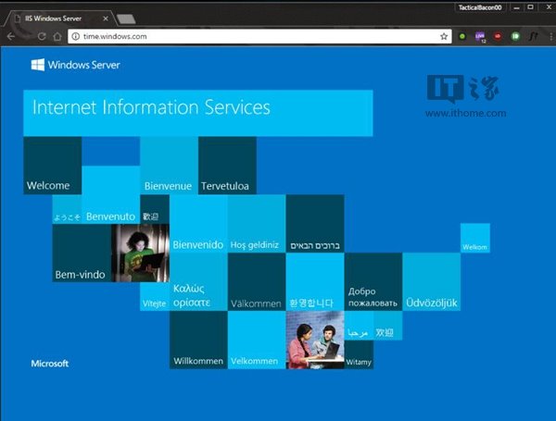Click the Hoş geldiniz tile

coord(257,223)
